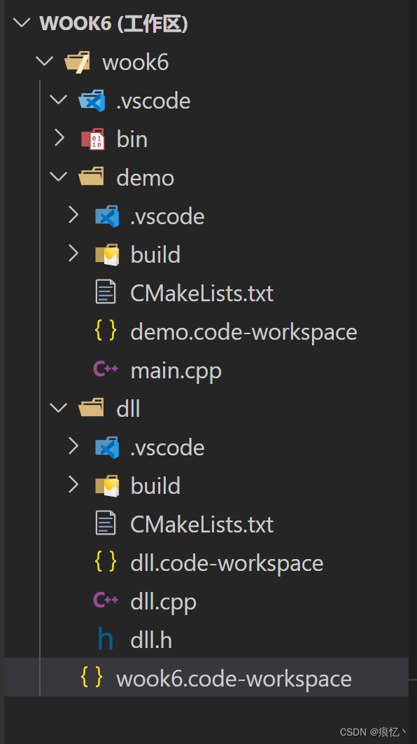Expand the bin folder chevron
This screenshot has width=417, height=744.
[59, 139]
